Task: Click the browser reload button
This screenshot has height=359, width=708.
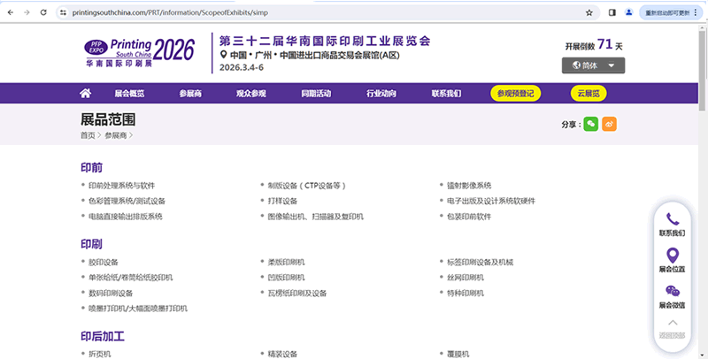Action: [x=44, y=13]
